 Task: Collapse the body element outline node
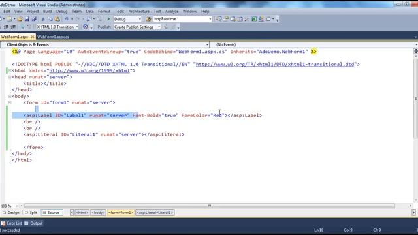10,96
